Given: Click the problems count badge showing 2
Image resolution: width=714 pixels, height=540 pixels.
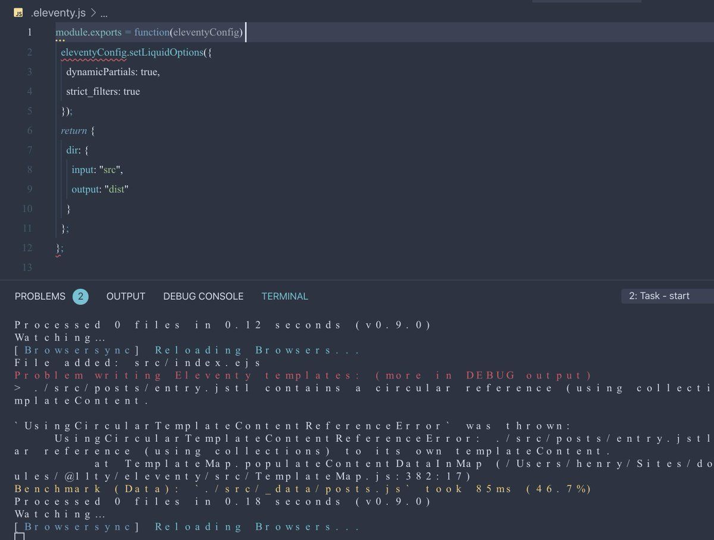Looking at the screenshot, I should [x=80, y=296].
